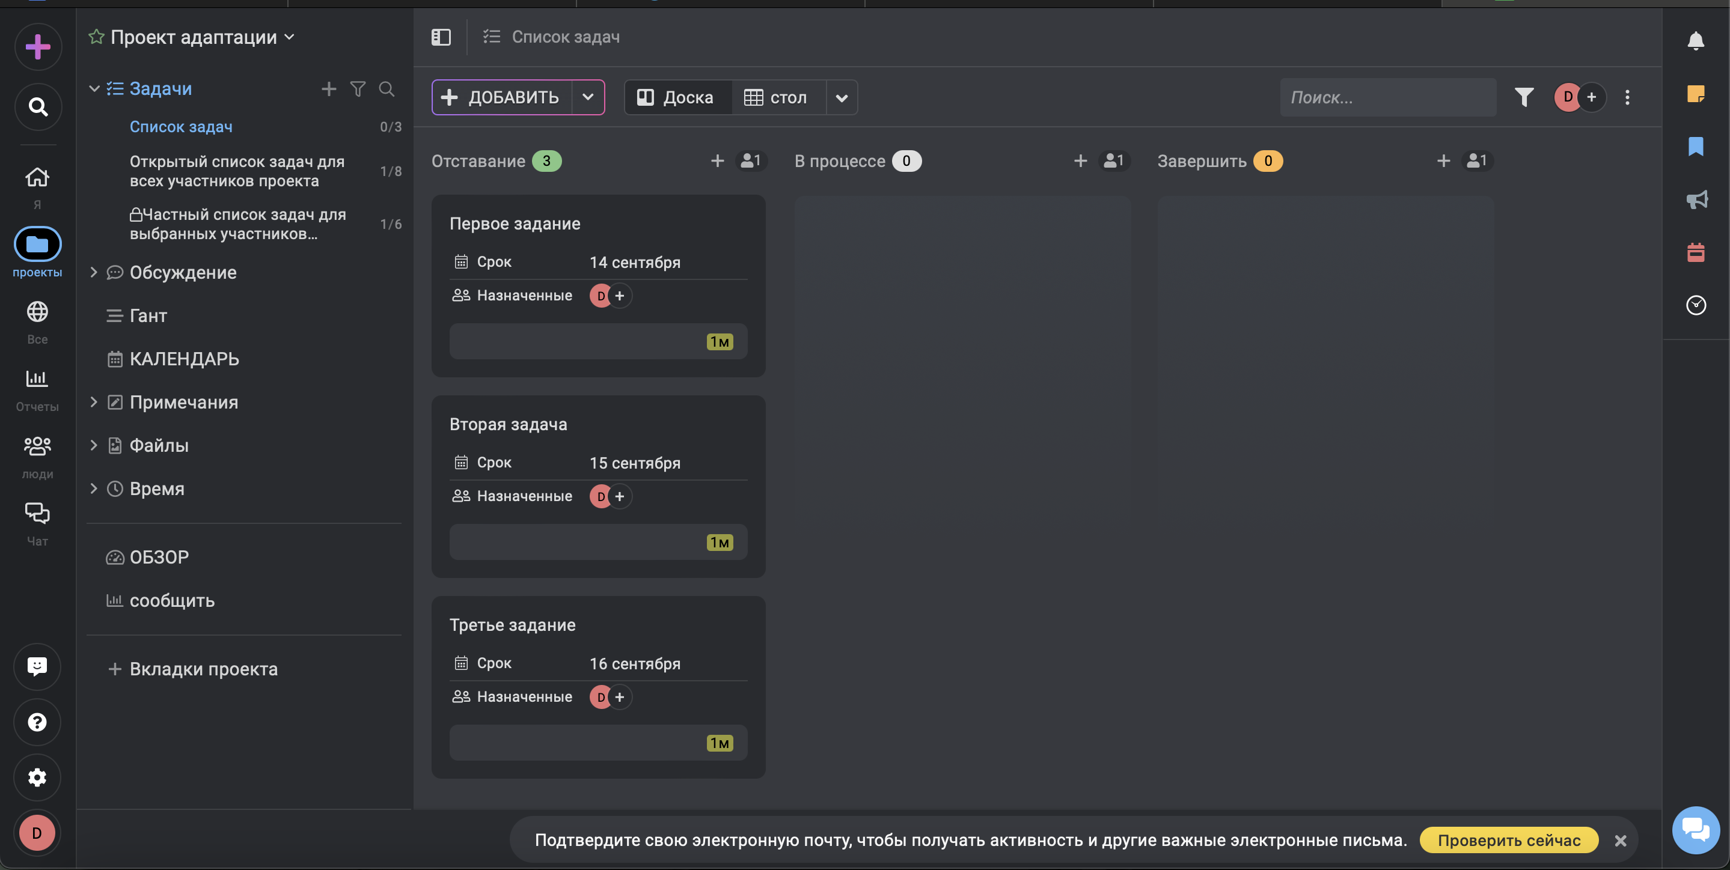
Task: Open the КАЛЕНДАРЬ tab
Action: [x=183, y=359]
